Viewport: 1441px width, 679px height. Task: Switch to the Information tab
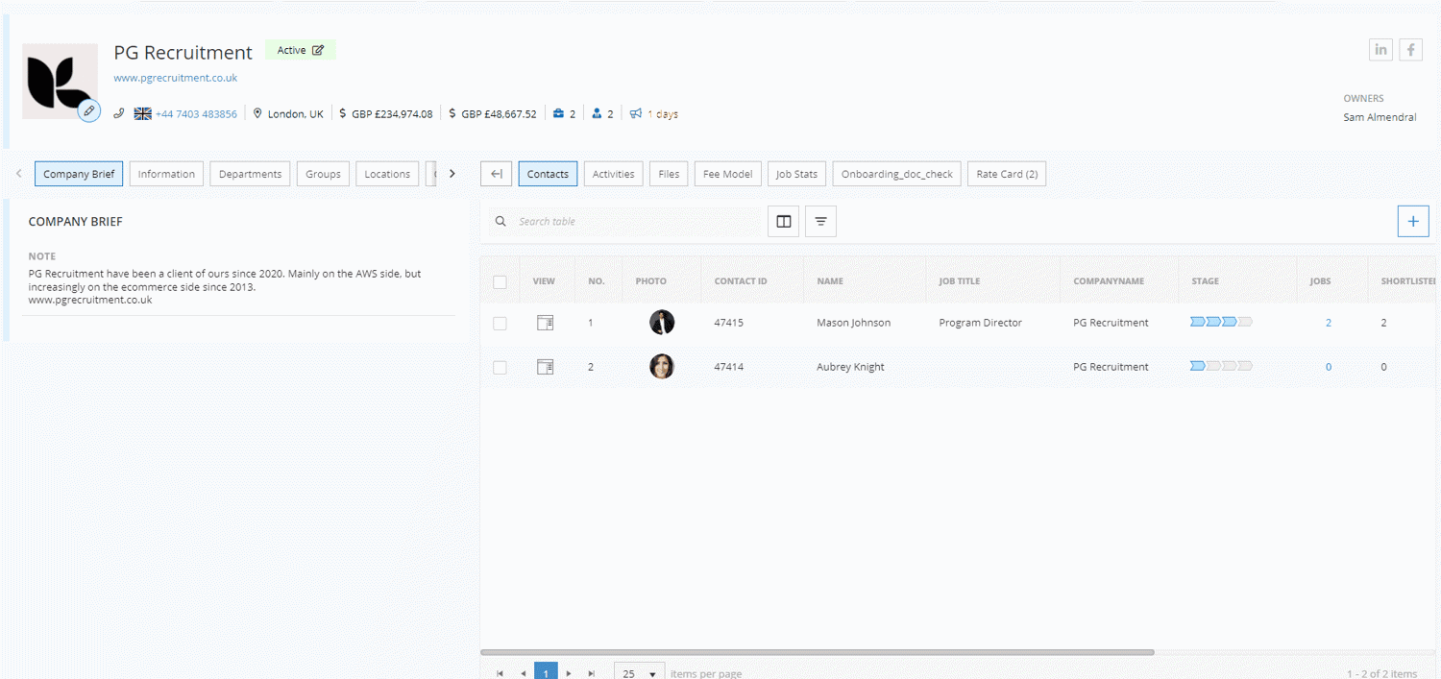tap(166, 174)
